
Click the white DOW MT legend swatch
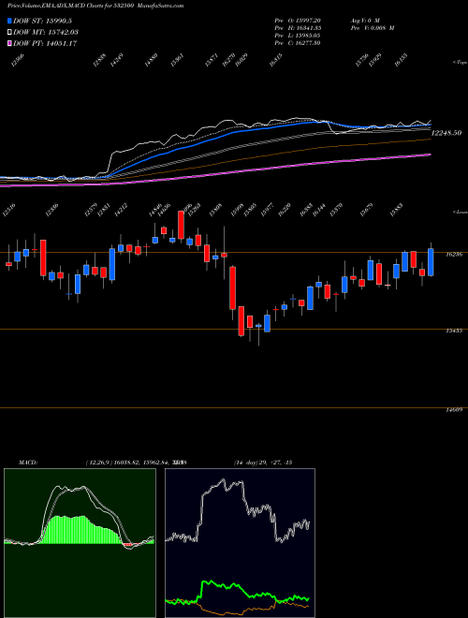point(9,32)
